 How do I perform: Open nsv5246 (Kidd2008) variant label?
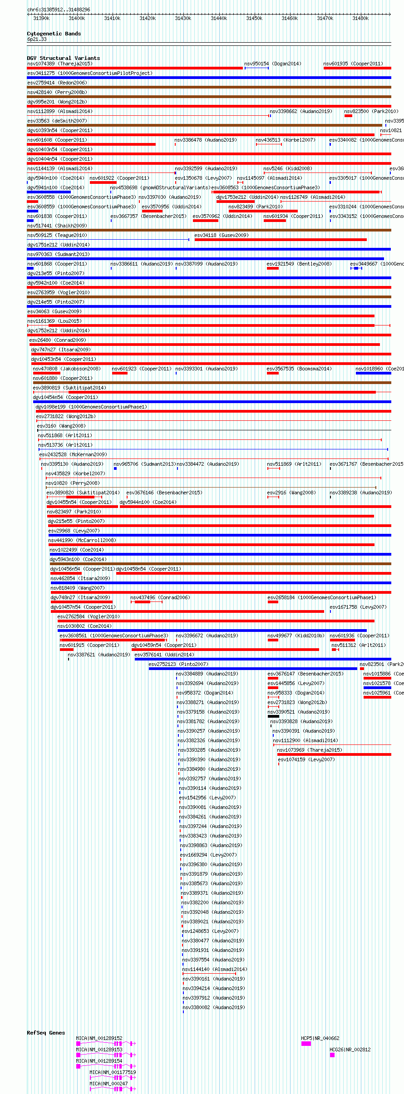(288, 168)
